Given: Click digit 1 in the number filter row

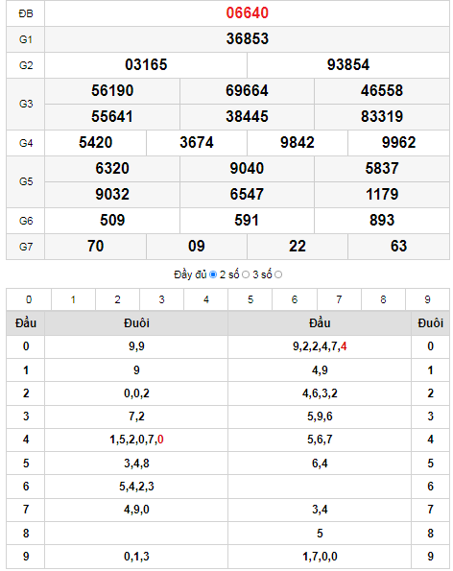Looking at the screenshot, I should pos(73,299).
